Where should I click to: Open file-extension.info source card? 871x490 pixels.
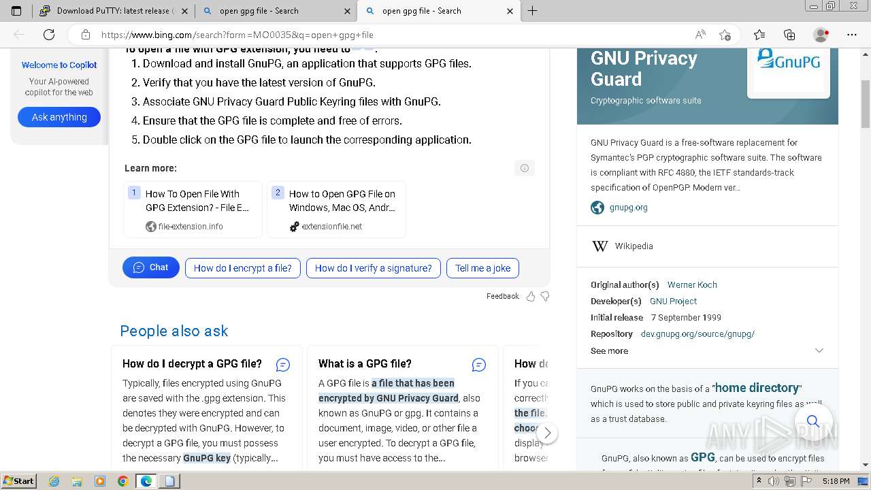point(193,210)
